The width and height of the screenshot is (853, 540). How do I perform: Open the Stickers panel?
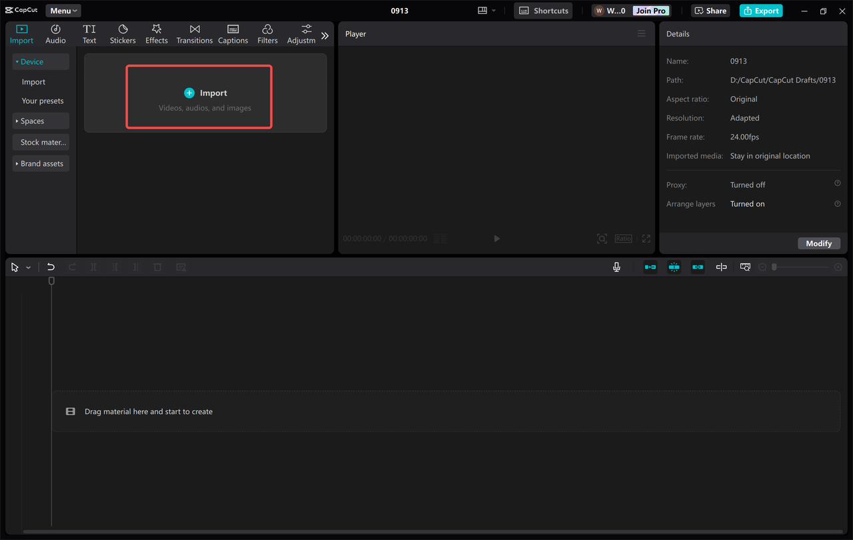coord(123,33)
